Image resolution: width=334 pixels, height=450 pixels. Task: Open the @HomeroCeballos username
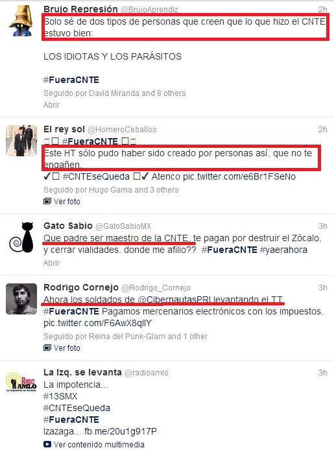tap(122, 130)
